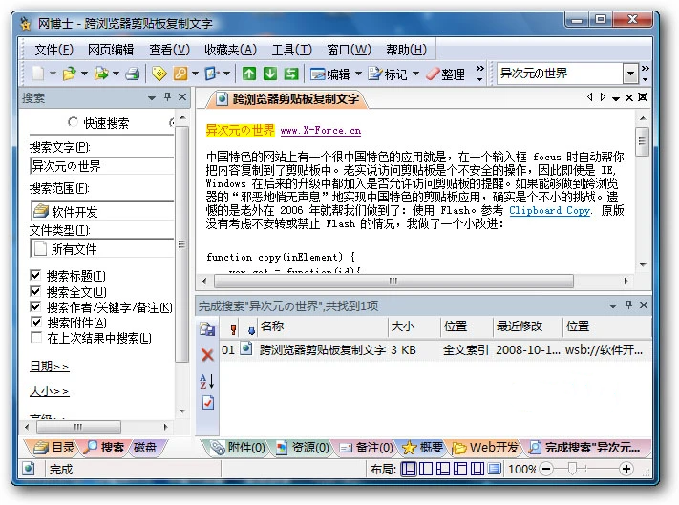Open the search results panel header dropdown arrow
The image size is (679, 505).
click(613, 305)
